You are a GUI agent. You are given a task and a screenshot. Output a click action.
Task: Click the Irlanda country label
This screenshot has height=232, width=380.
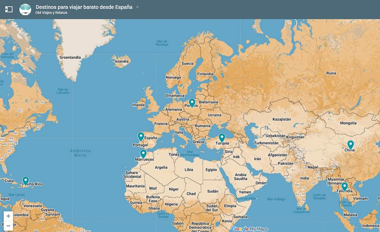pyautogui.click(x=138, y=105)
